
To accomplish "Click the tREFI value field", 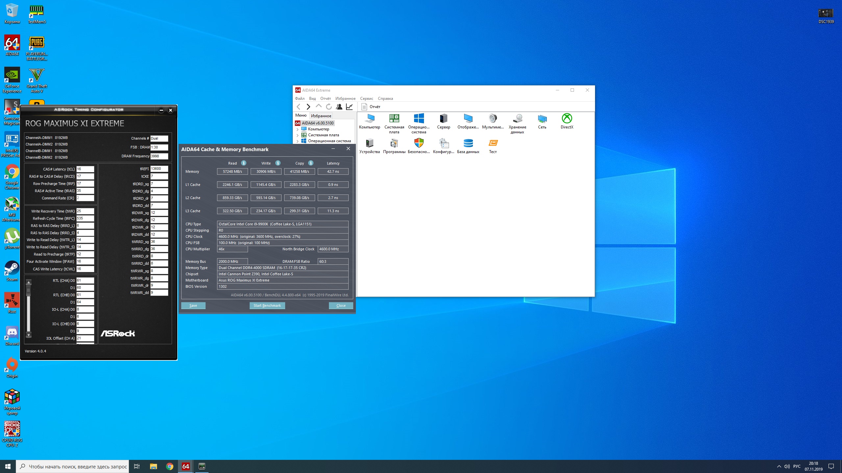I will (x=159, y=169).
